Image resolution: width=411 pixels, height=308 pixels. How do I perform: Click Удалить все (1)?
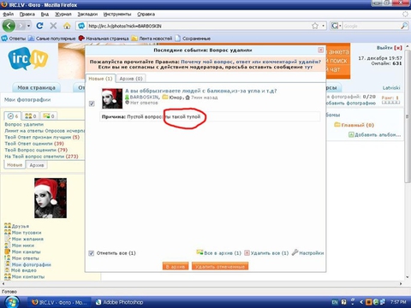(x=266, y=252)
